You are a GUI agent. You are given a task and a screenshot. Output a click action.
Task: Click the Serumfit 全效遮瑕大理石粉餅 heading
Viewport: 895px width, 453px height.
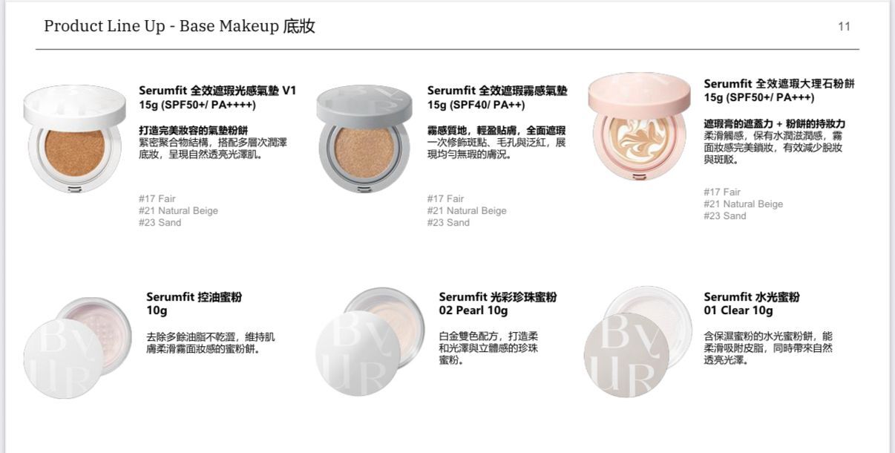[779, 84]
